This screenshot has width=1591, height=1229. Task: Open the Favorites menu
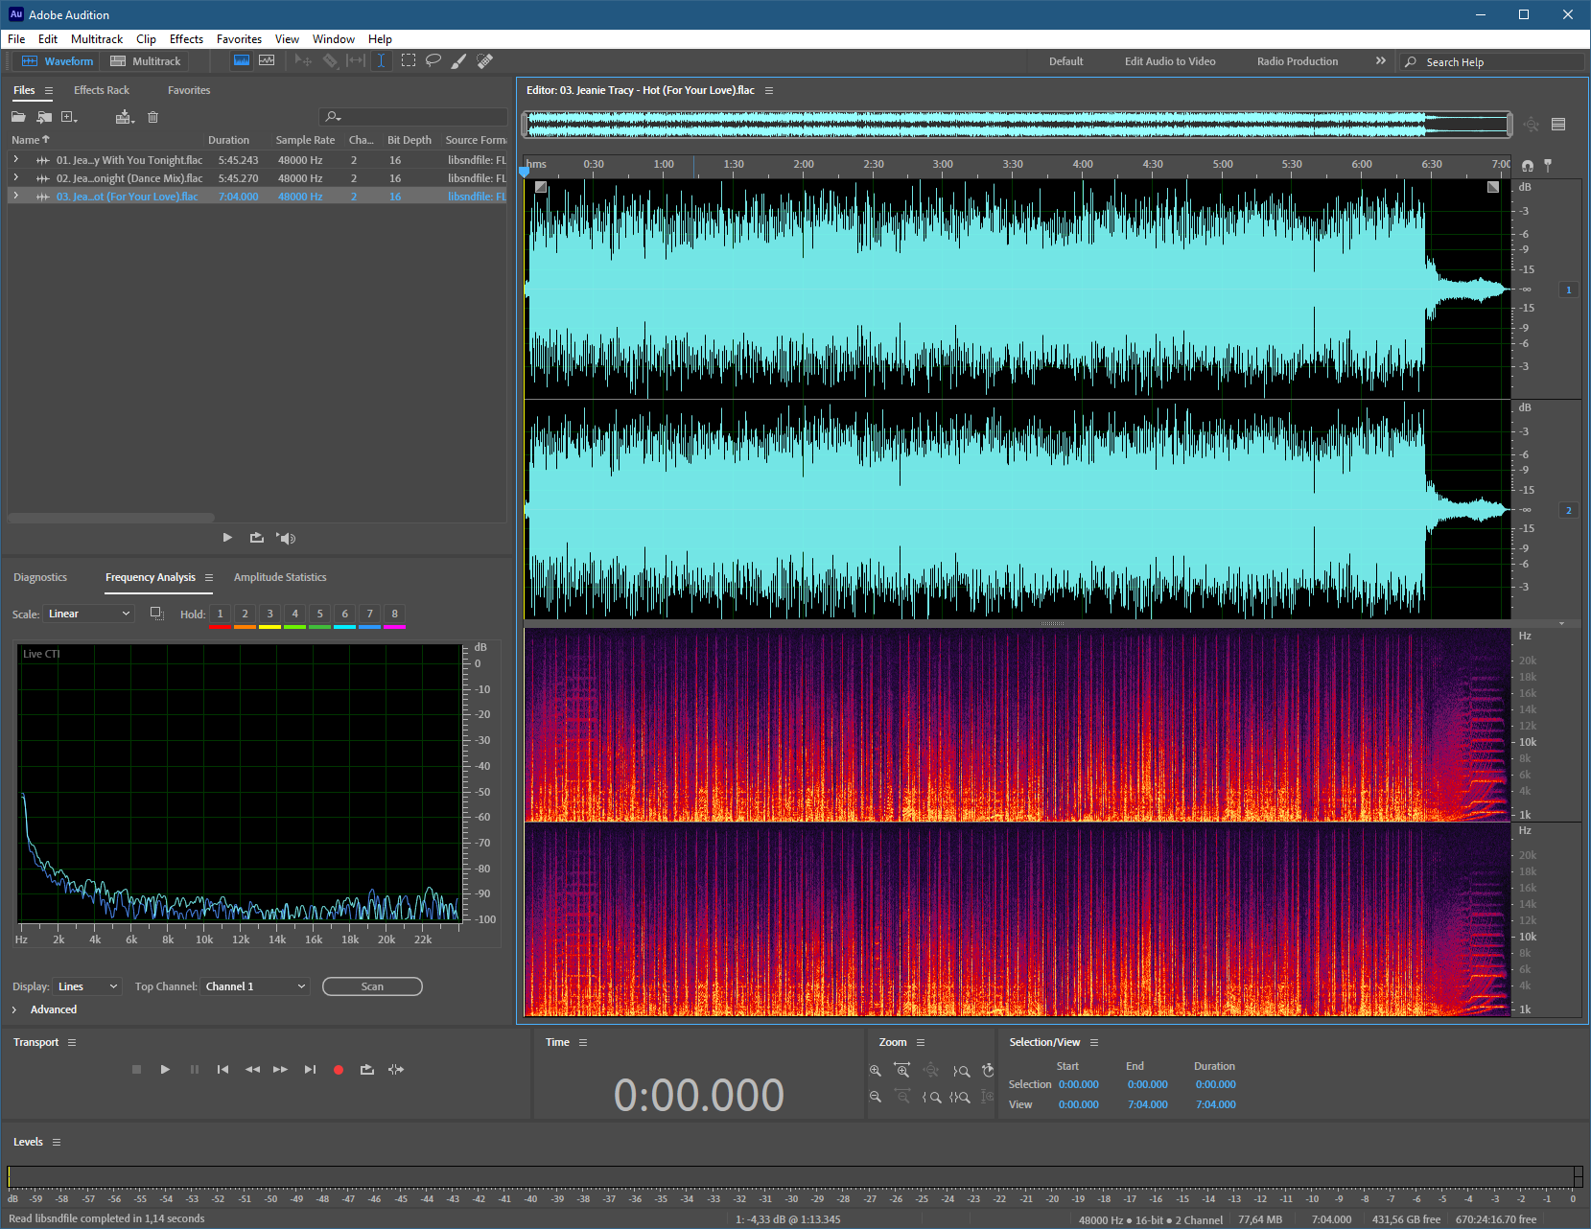coord(239,39)
